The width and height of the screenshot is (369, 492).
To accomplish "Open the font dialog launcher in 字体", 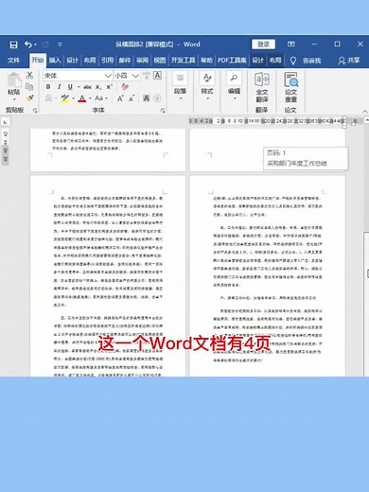I will (163, 111).
